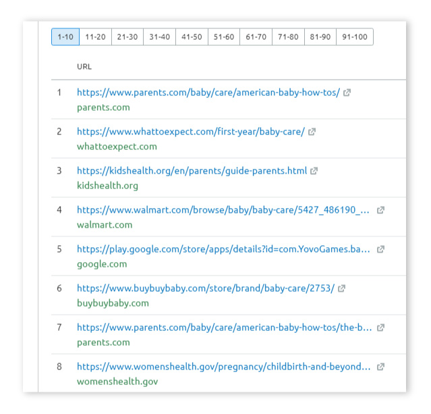Switch to the 21-30 results tab
Viewport: 431px width, 414px height.
coord(127,36)
